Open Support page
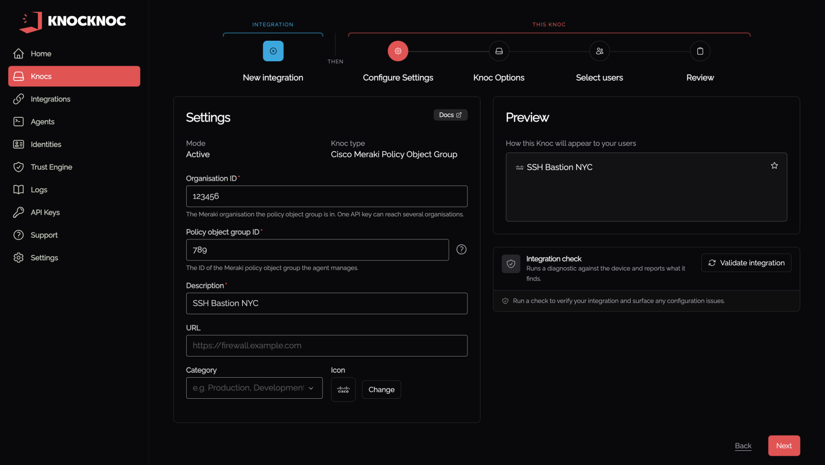This screenshot has width=825, height=465. 74,235
